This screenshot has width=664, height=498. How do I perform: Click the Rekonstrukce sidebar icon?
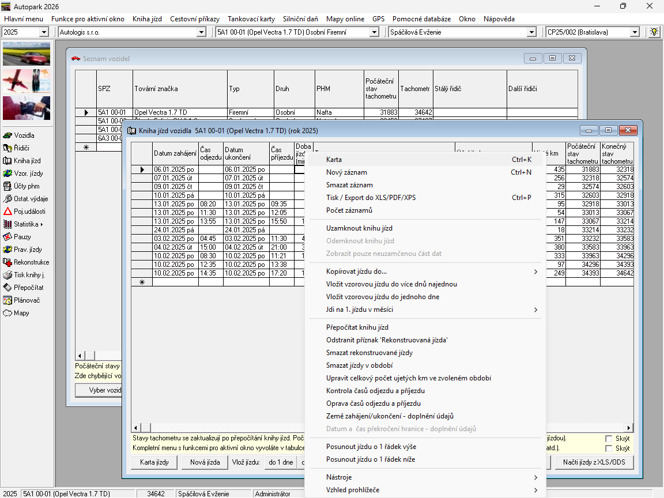[8, 262]
